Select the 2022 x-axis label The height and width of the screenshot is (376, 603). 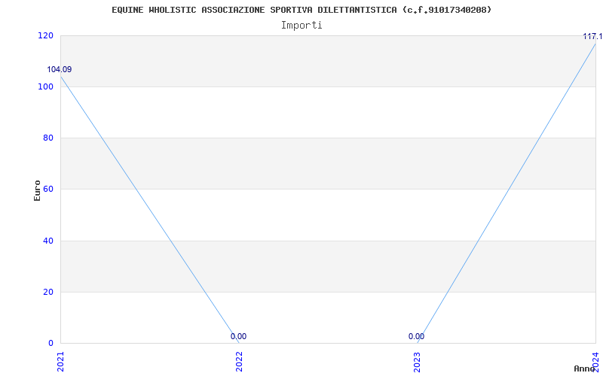click(x=239, y=362)
